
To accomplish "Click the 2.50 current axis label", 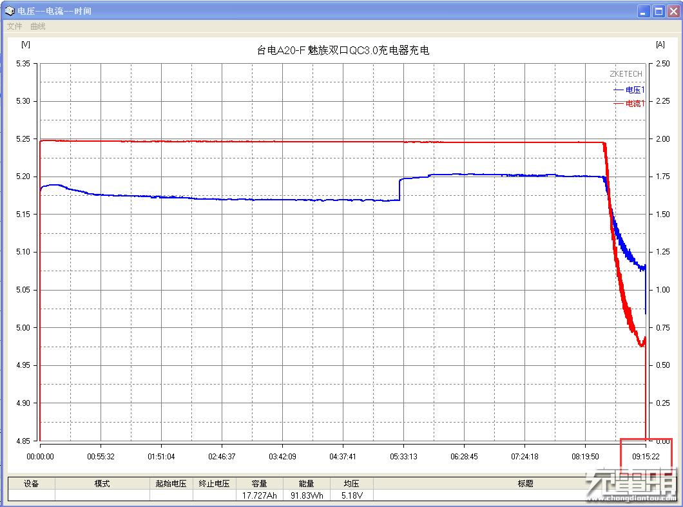I will point(663,64).
